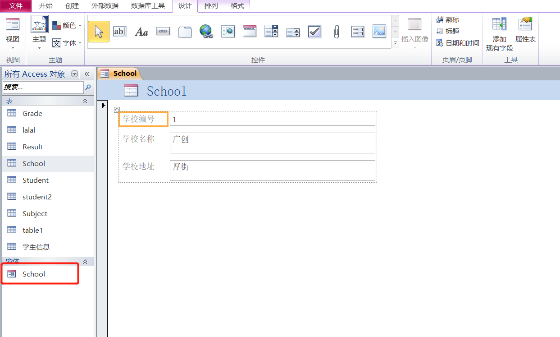
Task: Open the 字体 theme fonts dropdown
Action: tap(67, 43)
